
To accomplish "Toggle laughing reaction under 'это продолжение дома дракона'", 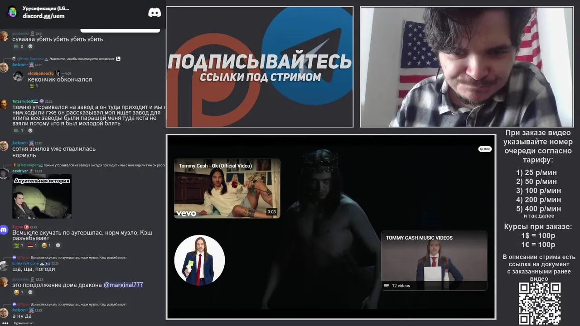I will point(18,292).
